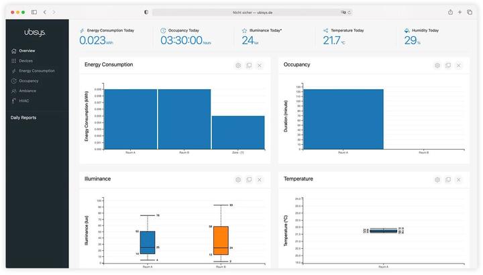Image resolution: width=483 pixels, height=275 pixels.
Task: Click the ubisys logo
Action: click(34, 32)
